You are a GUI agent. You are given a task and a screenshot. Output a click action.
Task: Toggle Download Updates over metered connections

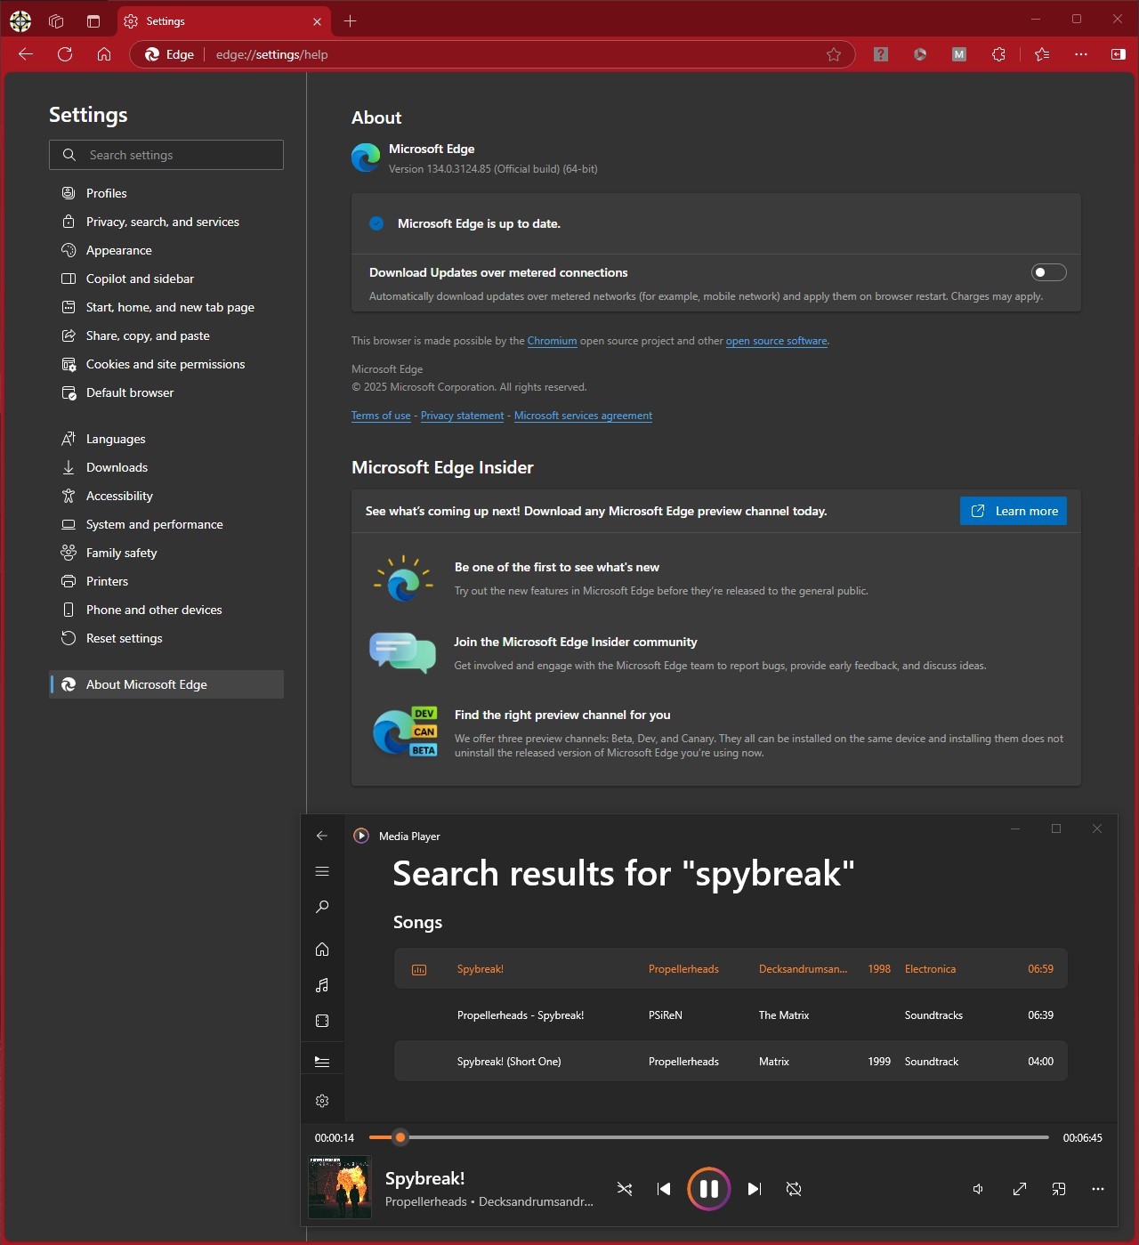[x=1048, y=272]
